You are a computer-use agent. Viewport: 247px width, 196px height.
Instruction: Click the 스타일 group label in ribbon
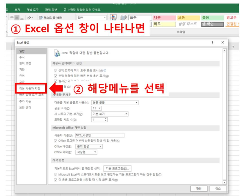click(x=181, y=32)
